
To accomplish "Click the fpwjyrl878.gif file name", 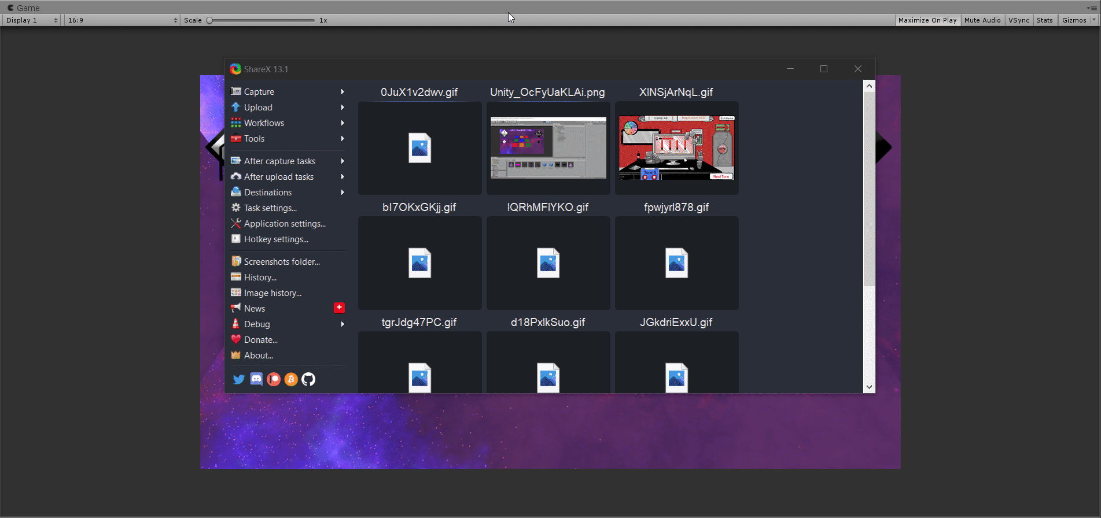I will [x=676, y=207].
